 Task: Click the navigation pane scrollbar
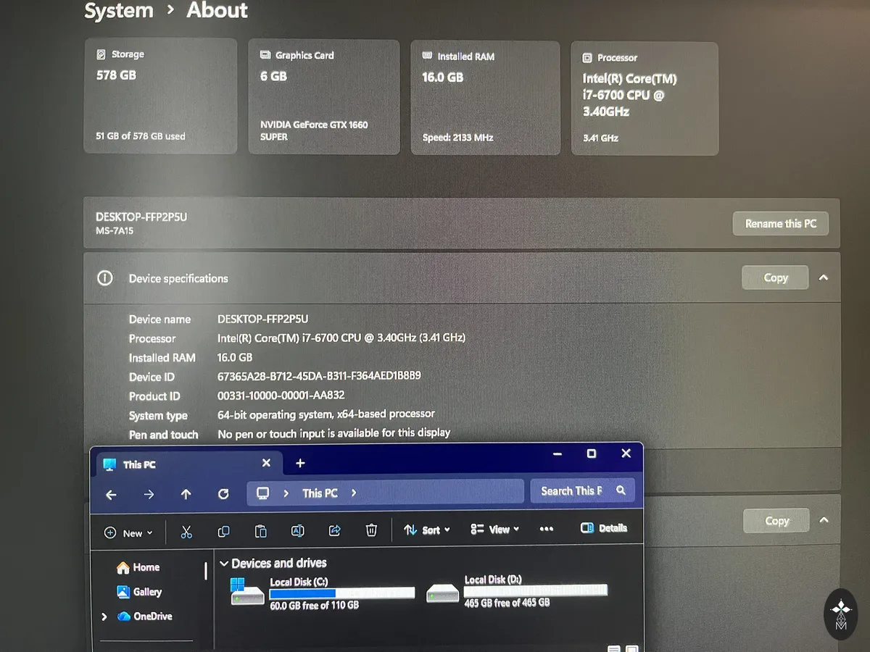(206, 572)
